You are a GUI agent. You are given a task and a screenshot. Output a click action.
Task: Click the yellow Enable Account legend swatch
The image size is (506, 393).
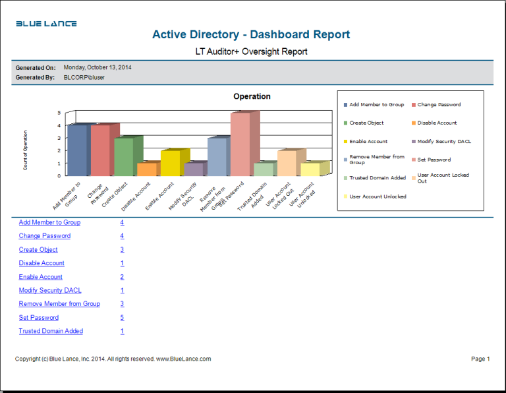345,142
